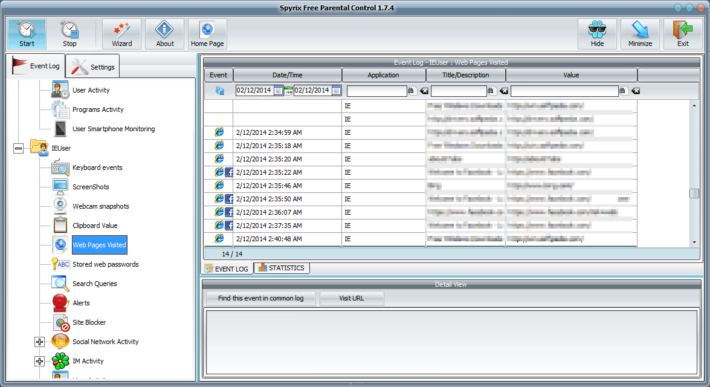Viewport: 710px width, 387px height.
Task: Open Keyboard events log
Action: click(97, 167)
